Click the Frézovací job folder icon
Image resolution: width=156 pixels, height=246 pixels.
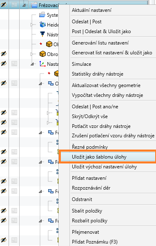tap(34, 5)
